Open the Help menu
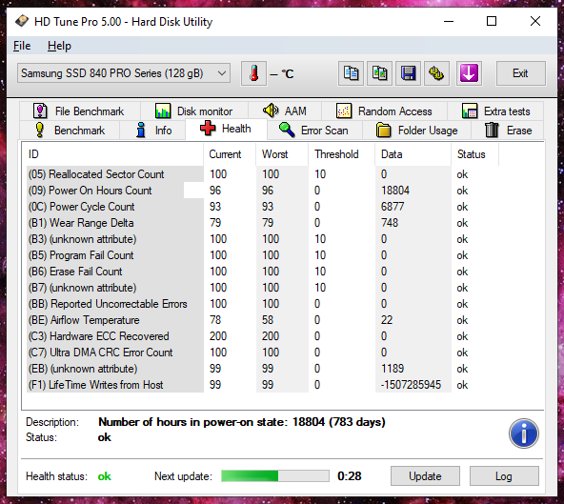This screenshot has width=564, height=504. pos(59,46)
